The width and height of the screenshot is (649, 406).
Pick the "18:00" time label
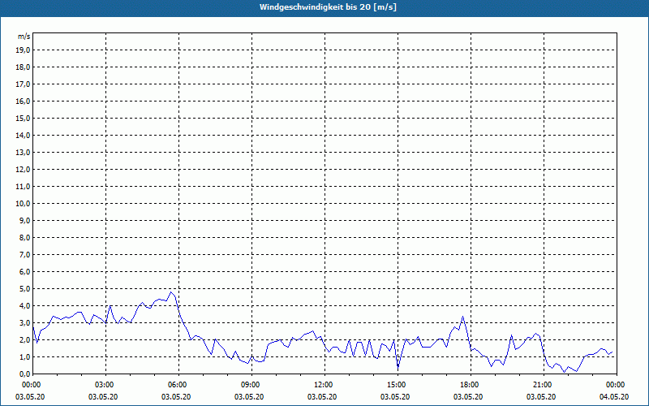[x=471, y=385]
